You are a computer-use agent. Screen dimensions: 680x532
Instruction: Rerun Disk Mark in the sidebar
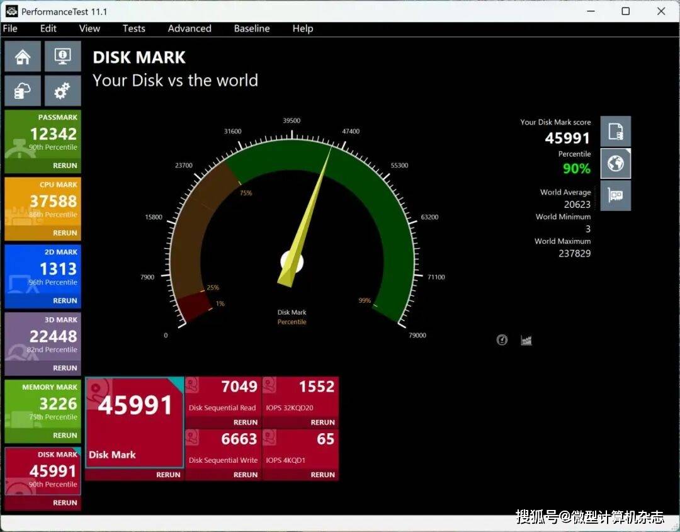click(65, 502)
